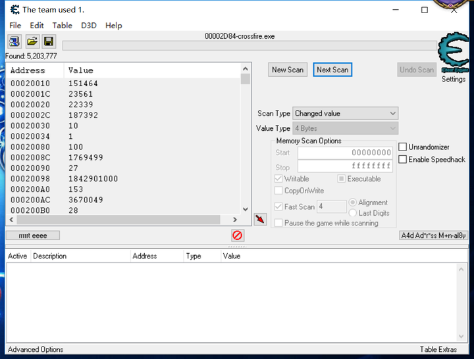The image size is (474, 359).
Task: Open the Scan Type dropdown
Action: tap(345, 114)
